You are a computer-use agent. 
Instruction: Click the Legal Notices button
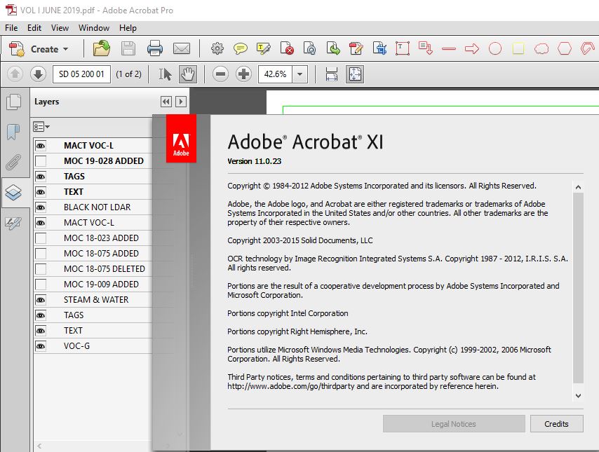(x=454, y=424)
